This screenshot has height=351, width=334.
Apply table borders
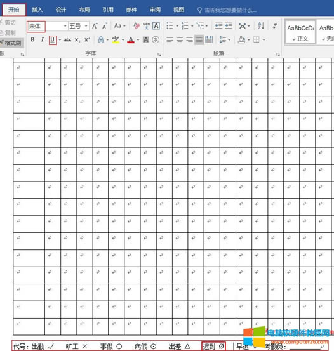click(257, 39)
